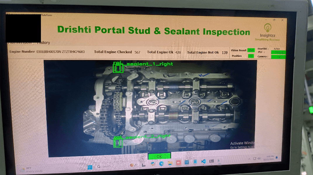313x175 pixels.
Task: Click the taskbar Search box
Action: coord(105,167)
